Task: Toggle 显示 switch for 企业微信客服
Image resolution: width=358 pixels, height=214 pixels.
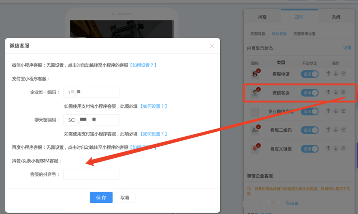Action: pos(310,111)
